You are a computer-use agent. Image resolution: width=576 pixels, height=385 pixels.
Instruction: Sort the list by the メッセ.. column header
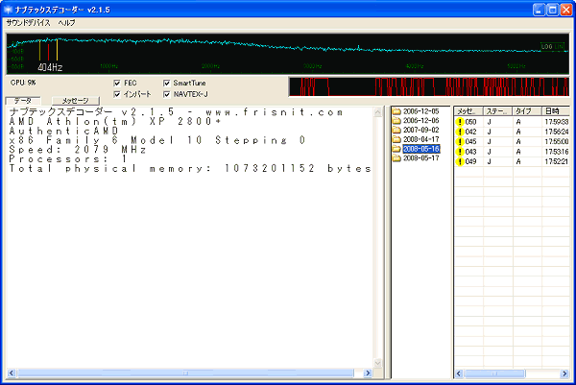click(468, 111)
